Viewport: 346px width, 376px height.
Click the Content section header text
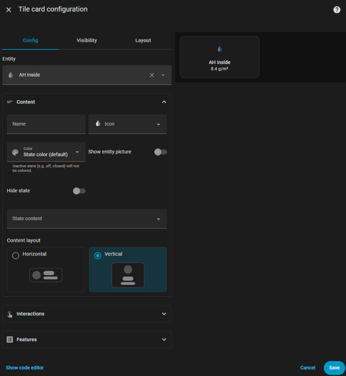(26, 102)
